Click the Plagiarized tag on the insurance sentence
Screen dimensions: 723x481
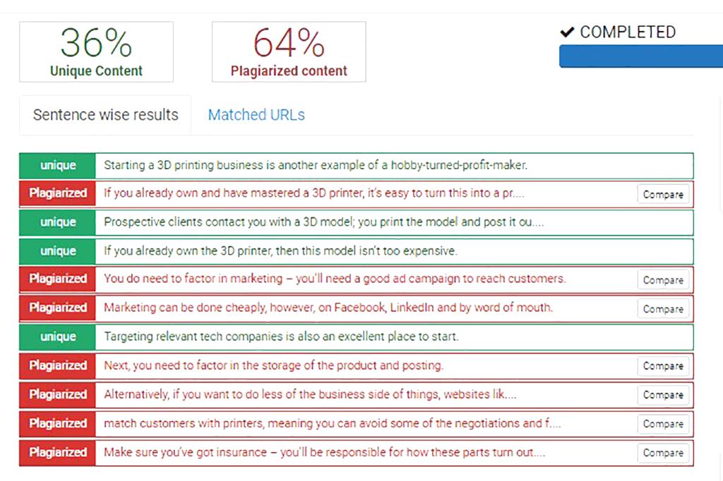pos(56,453)
